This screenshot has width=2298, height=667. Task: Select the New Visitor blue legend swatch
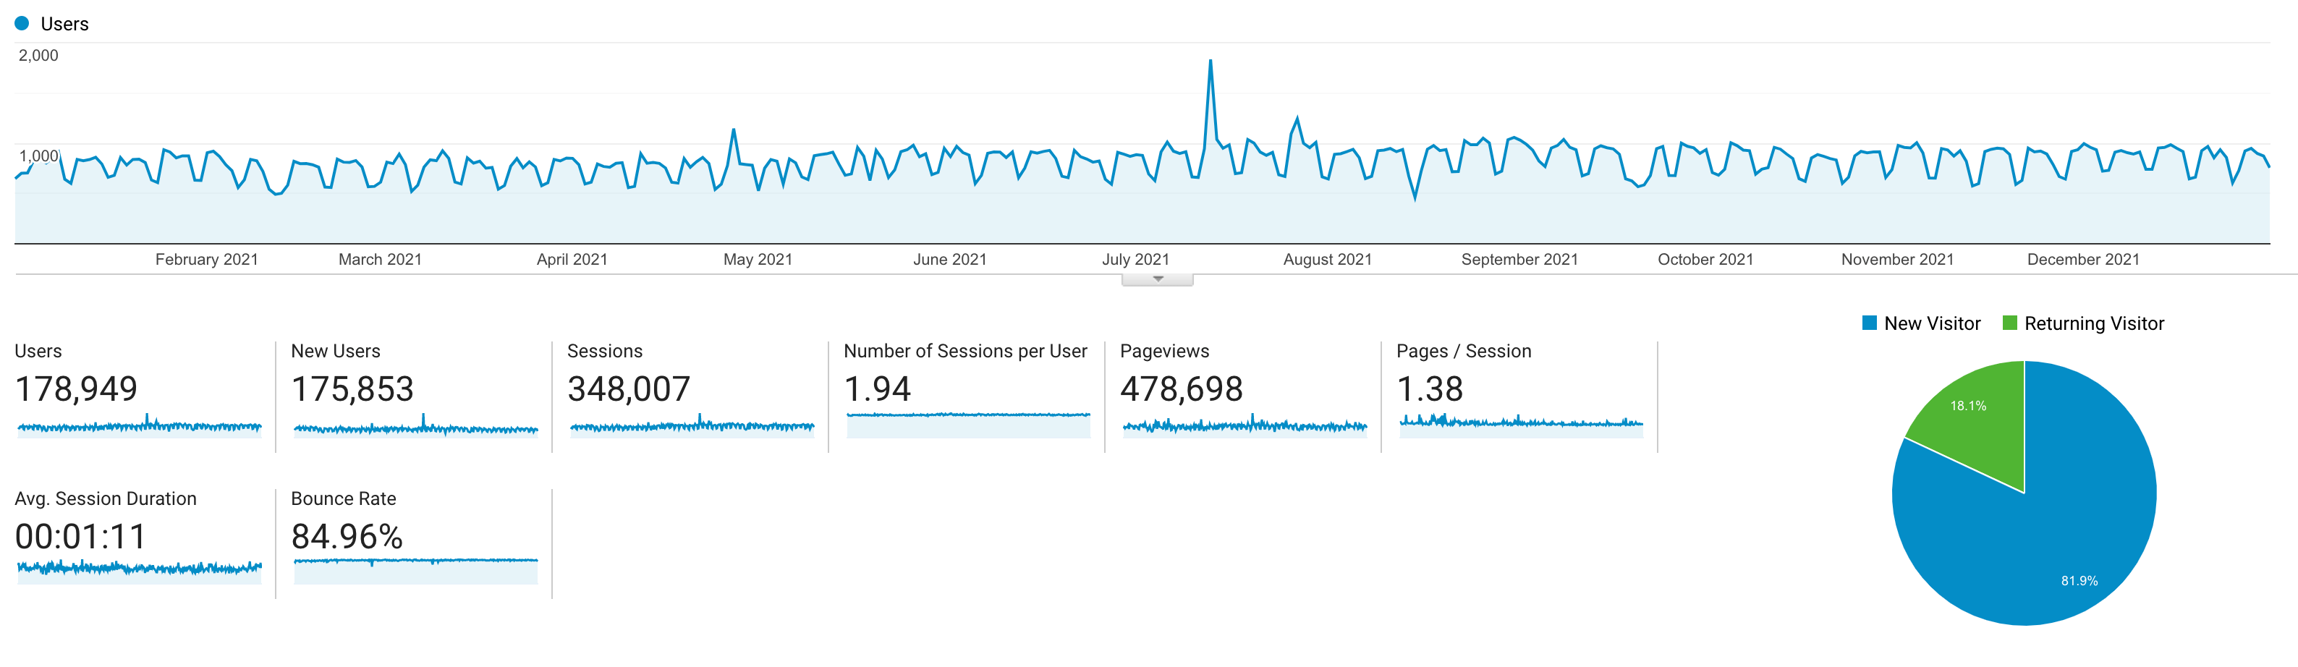tap(1869, 323)
